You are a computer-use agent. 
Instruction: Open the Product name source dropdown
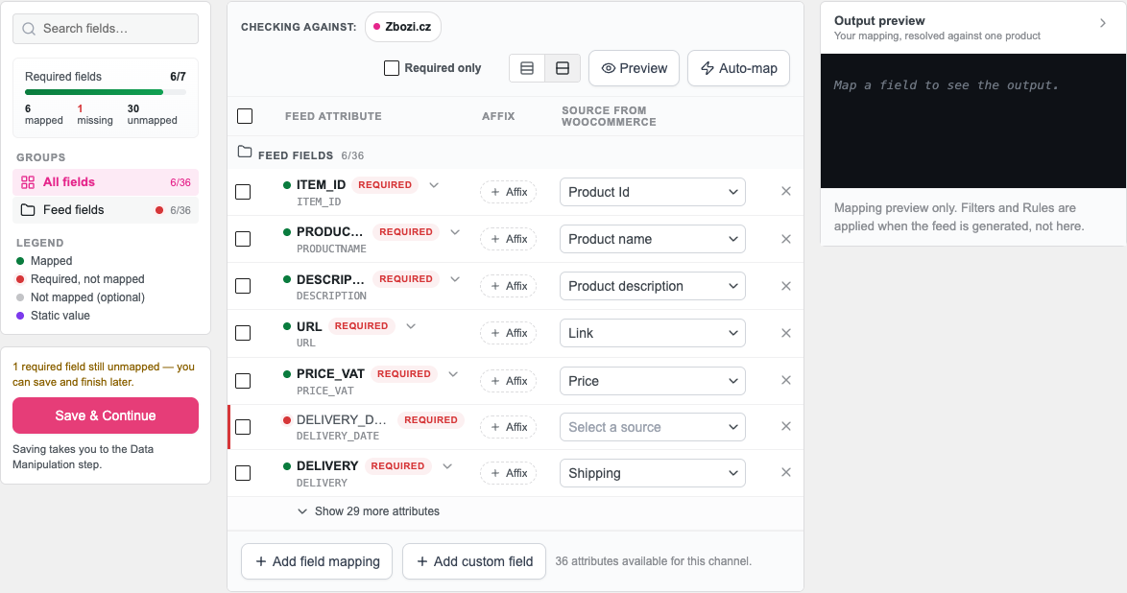pos(653,239)
